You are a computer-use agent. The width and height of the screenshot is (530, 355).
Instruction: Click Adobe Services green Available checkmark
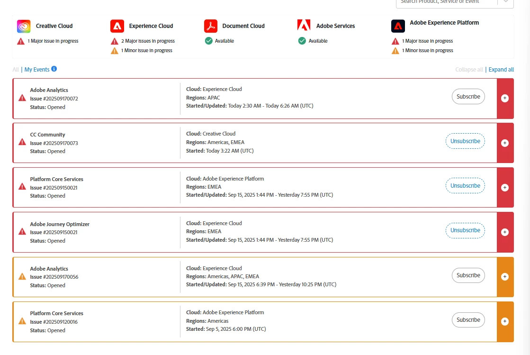click(302, 41)
